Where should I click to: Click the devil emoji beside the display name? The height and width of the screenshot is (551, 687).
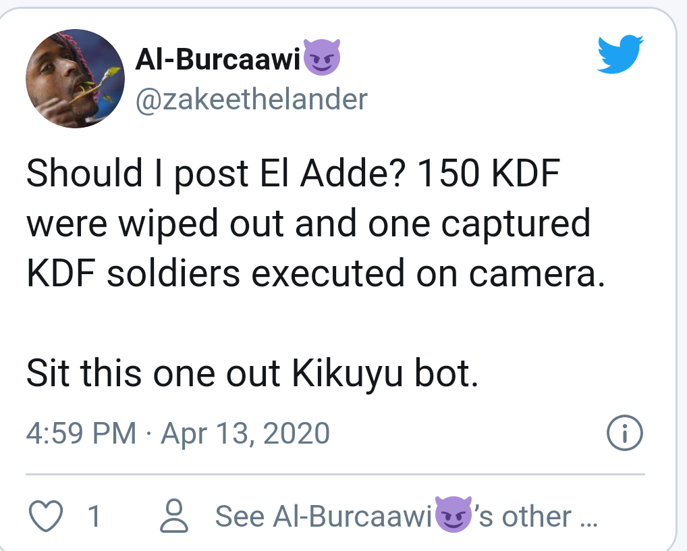click(x=322, y=59)
